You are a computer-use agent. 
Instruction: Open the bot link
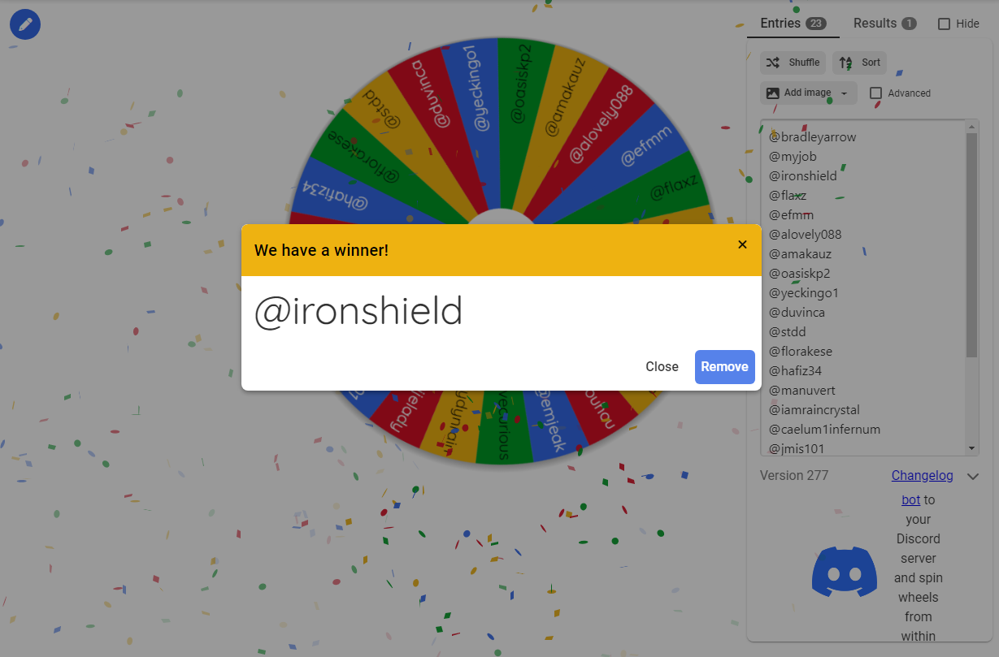pyautogui.click(x=910, y=499)
